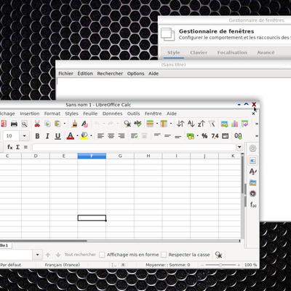Viewport: 291px width, 291px height.
Task: Center cell text horizontally
Action: [x=111, y=136]
